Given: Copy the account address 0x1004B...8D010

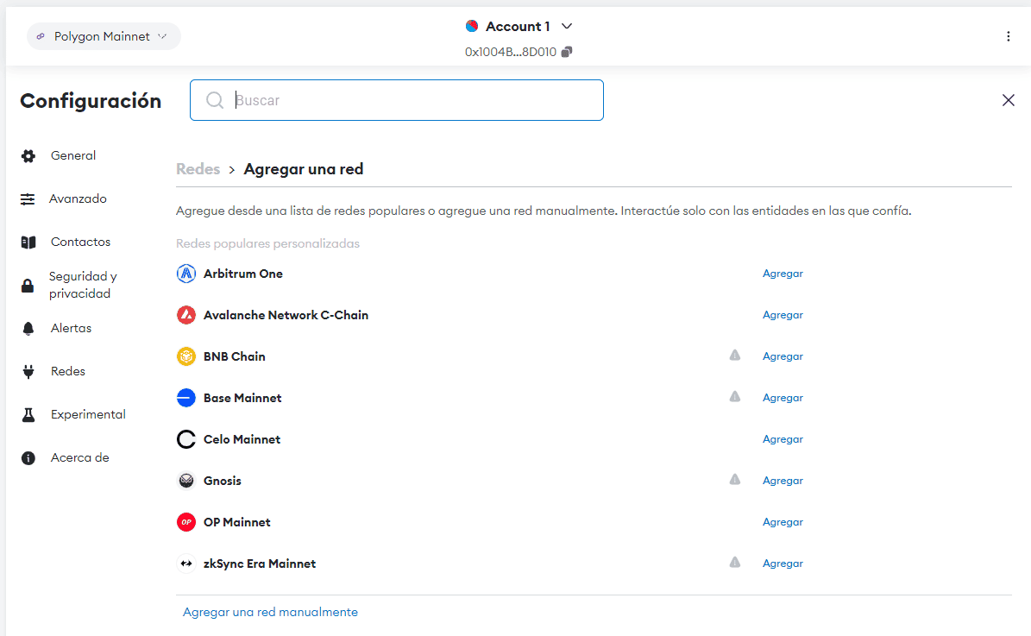Looking at the screenshot, I should [x=567, y=51].
